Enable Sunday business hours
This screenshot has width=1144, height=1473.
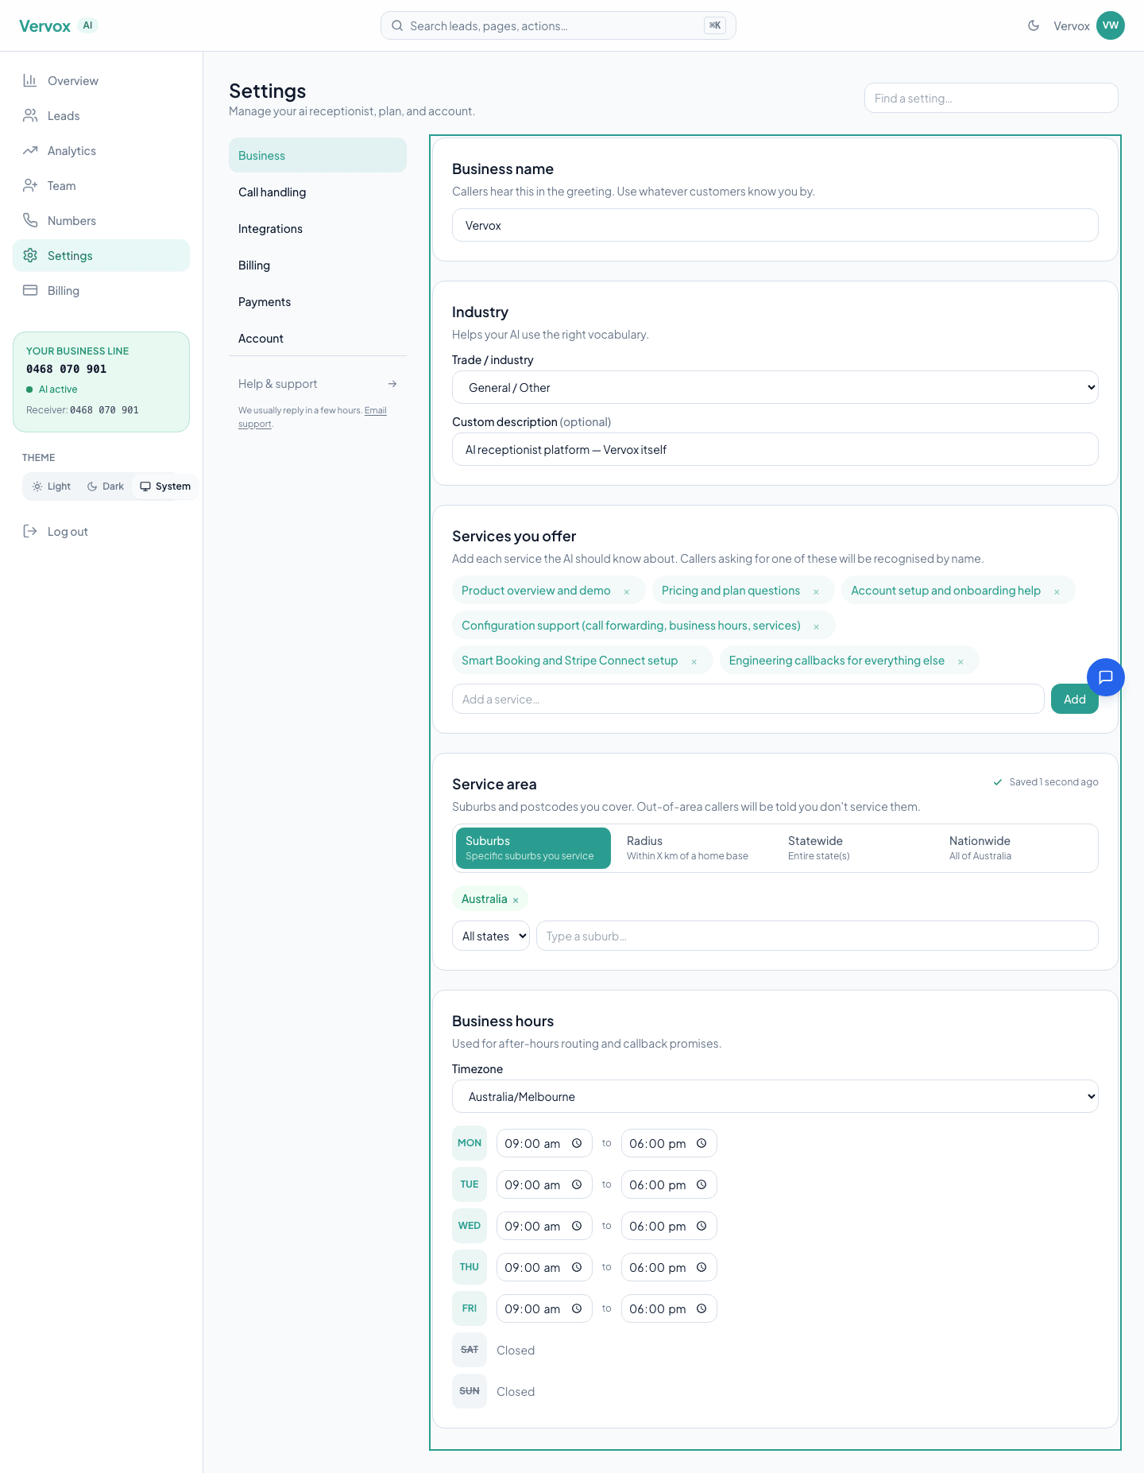tap(470, 1391)
